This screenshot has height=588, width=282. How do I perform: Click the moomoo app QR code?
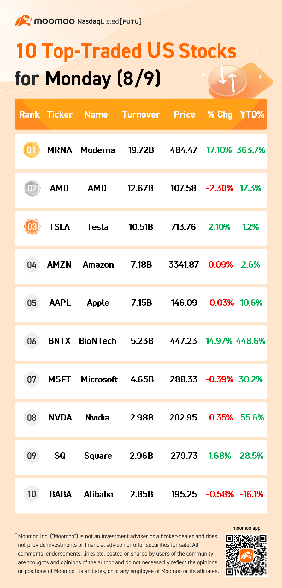[x=246, y=555]
